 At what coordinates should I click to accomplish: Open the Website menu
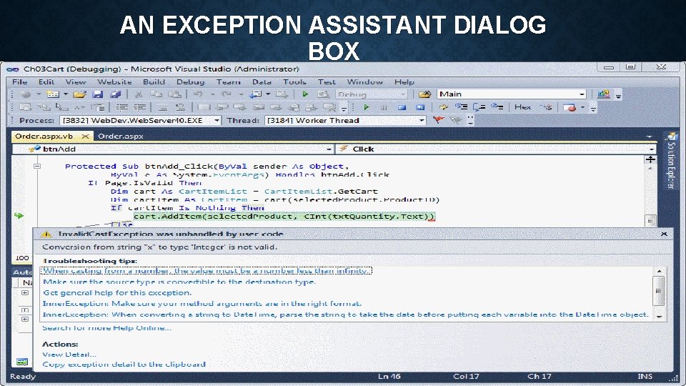coord(114,81)
